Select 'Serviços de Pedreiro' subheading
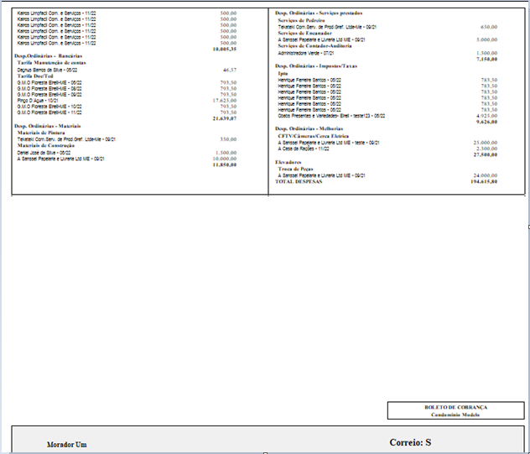 (x=302, y=21)
